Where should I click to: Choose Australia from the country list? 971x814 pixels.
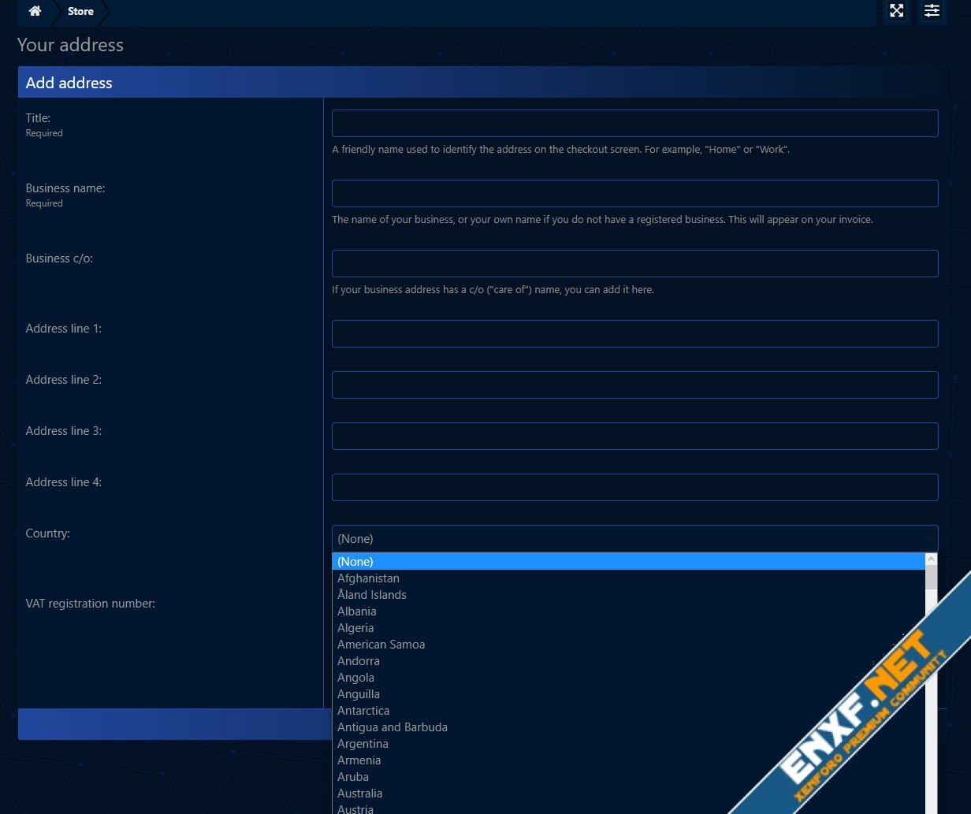(359, 794)
